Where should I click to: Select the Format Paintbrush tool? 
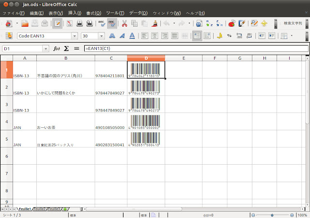[x=155, y=24]
